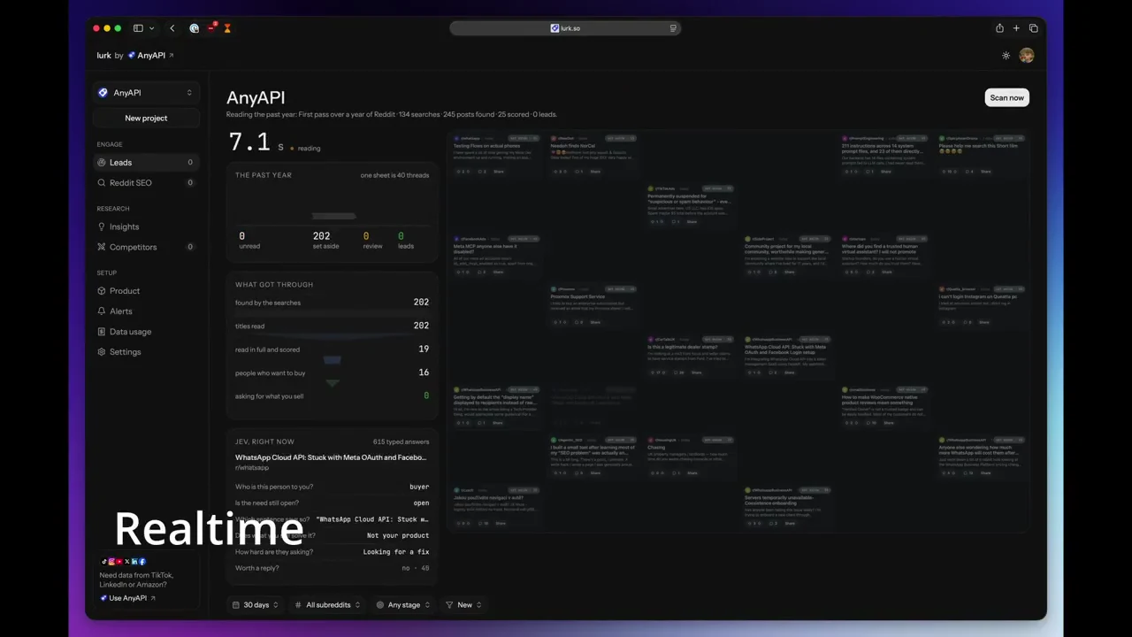Open 'Is this a legitimate dealer stamp?' card
Image resolution: width=1132 pixels, height=637 pixels.
690,356
